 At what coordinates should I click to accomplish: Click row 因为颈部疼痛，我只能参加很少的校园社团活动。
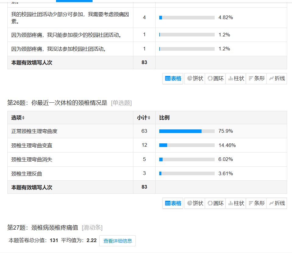click(x=147, y=35)
